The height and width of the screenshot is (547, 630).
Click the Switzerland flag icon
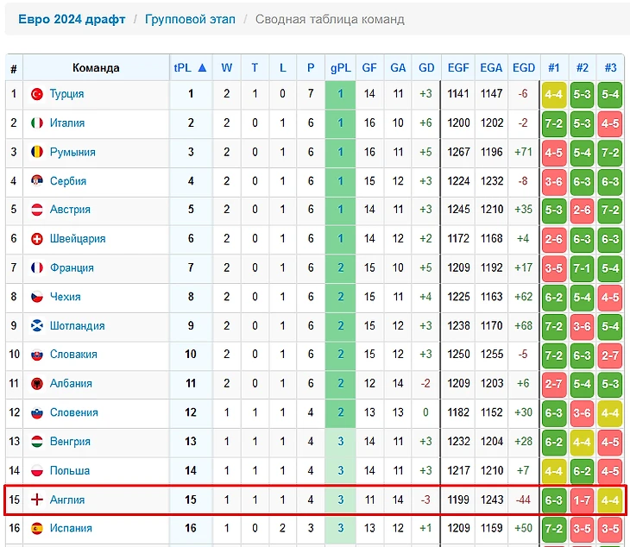[x=37, y=239]
